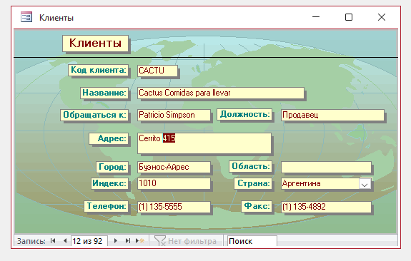Click the Факс: label
Screen dimensions: 411x261
(x=257, y=206)
